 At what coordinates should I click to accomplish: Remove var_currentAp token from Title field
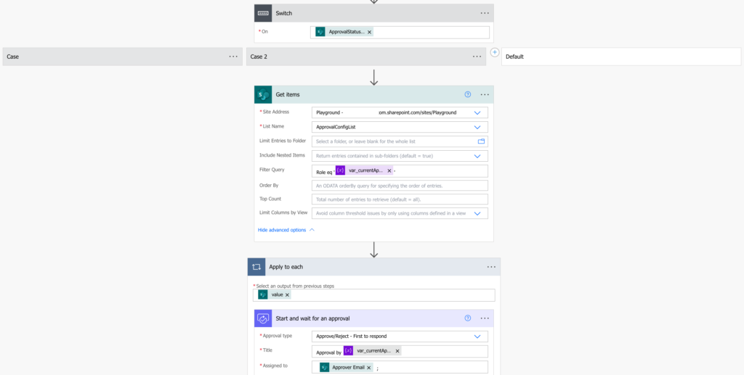point(397,351)
